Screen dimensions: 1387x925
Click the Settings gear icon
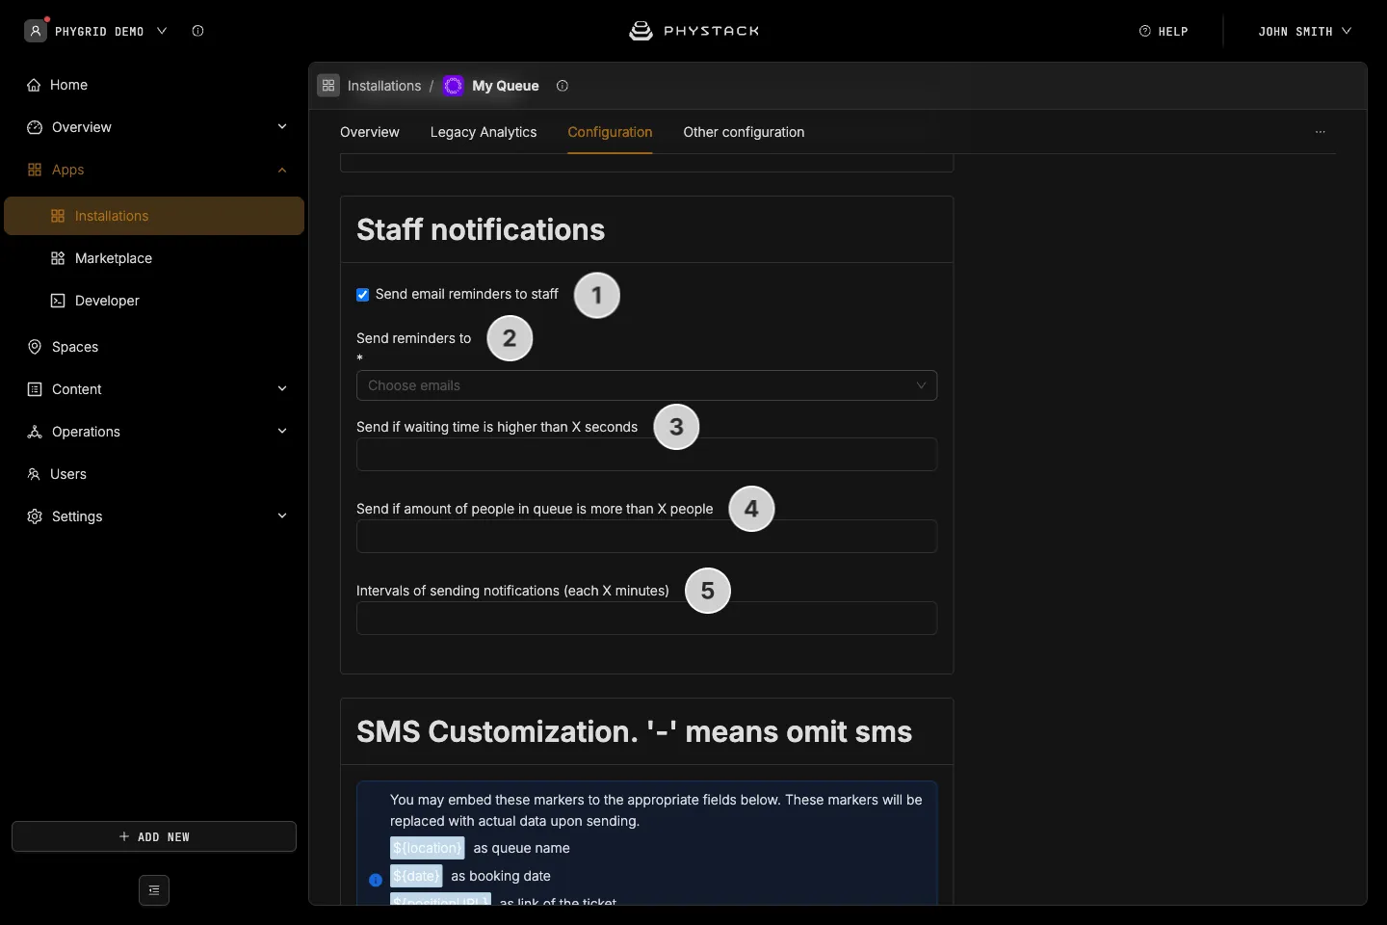coord(35,516)
